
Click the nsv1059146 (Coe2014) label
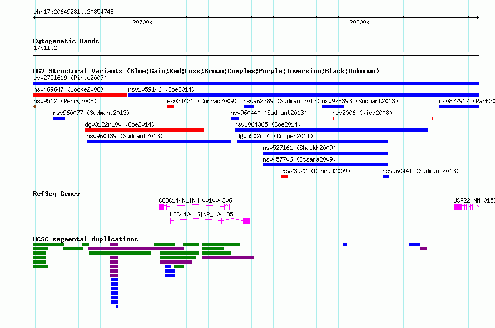(x=161, y=89)
